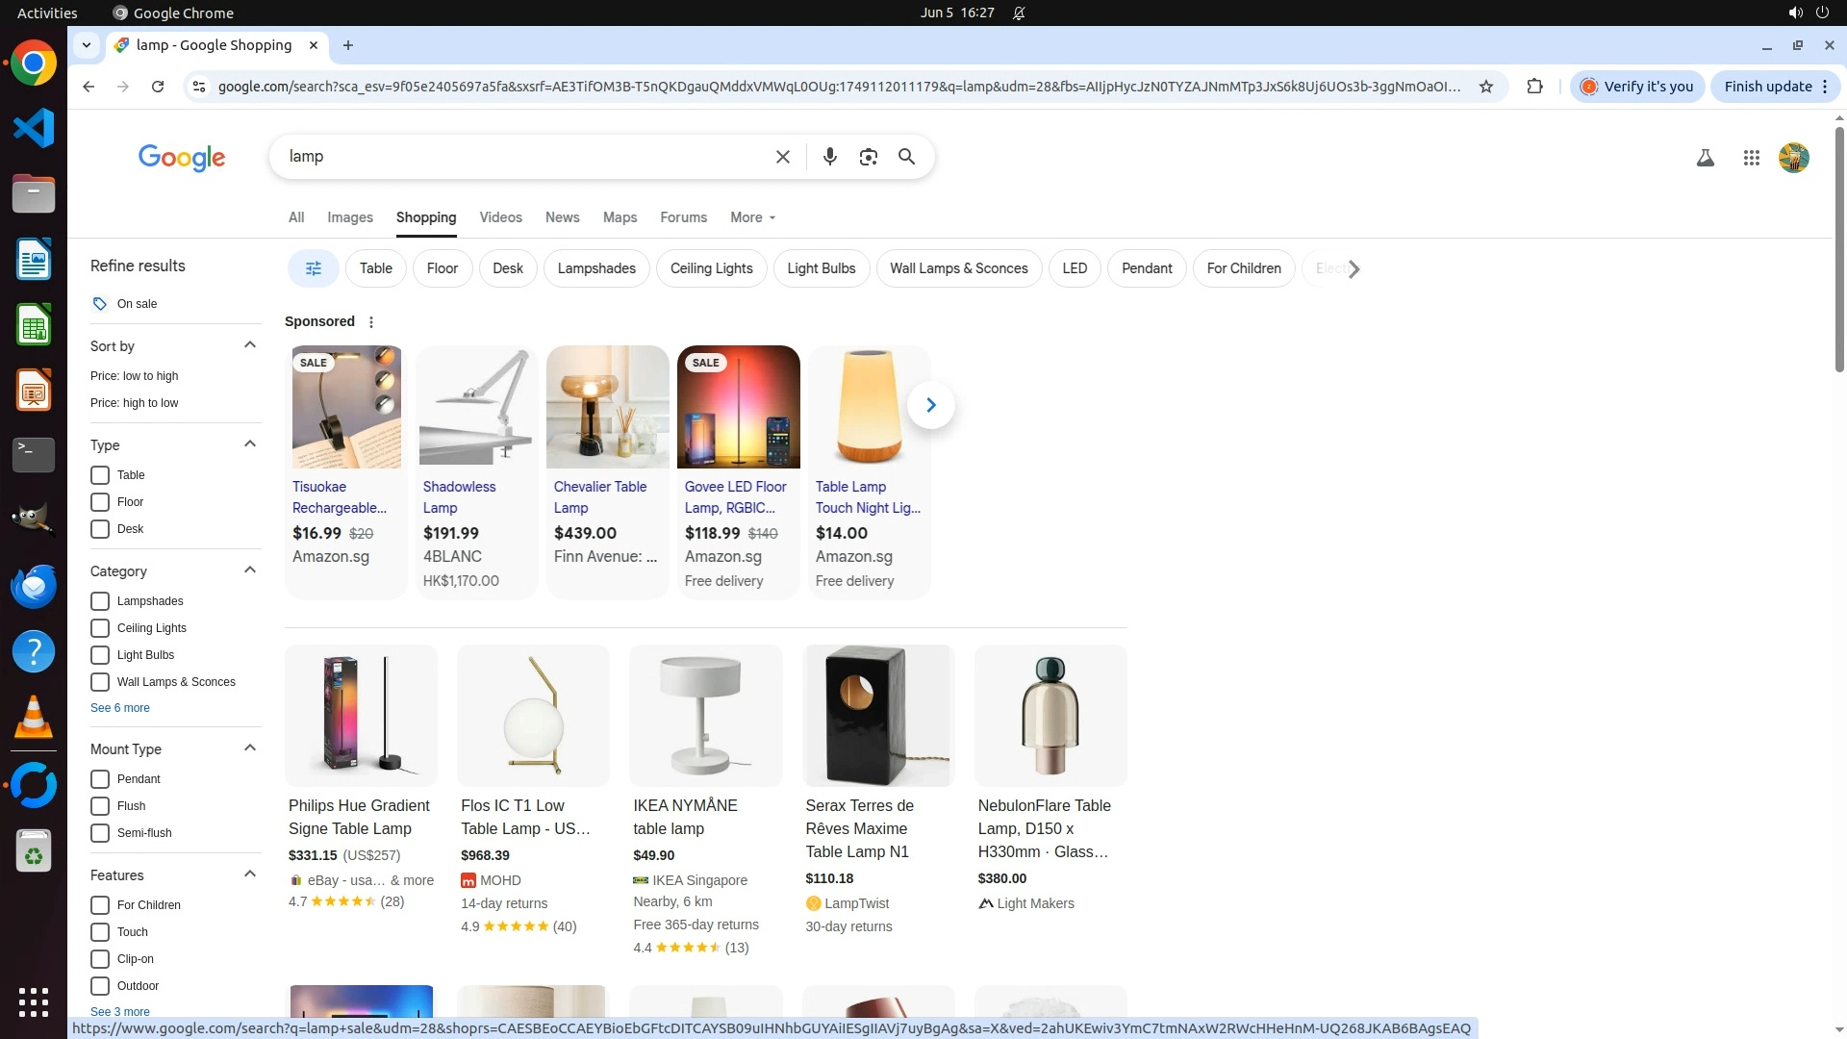Tick the Pendant mount type checkbox
This screenshot has height=1039, width=1847.
[x=100, y=779]
